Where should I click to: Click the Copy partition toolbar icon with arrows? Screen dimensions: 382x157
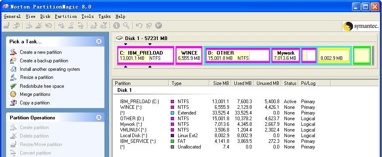(16, 25)
